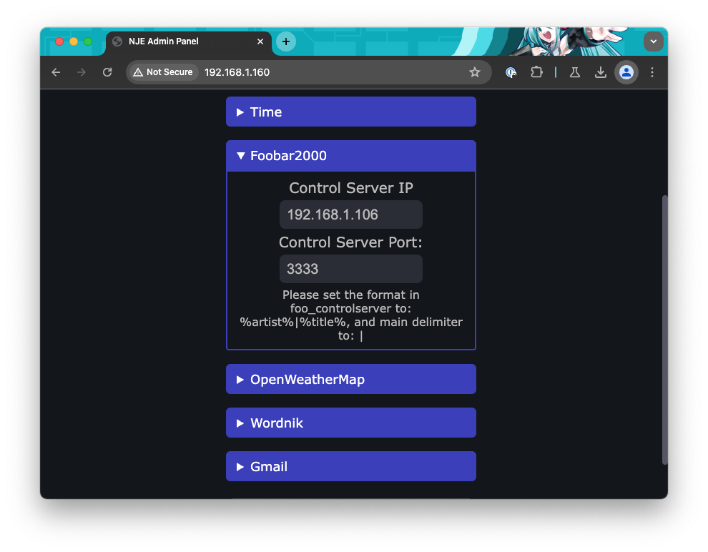Viewport: 708px width, 552px height.
Task: Collapse the Foobar2000 section
Action: pyautogui.click(x=351, y=156)
